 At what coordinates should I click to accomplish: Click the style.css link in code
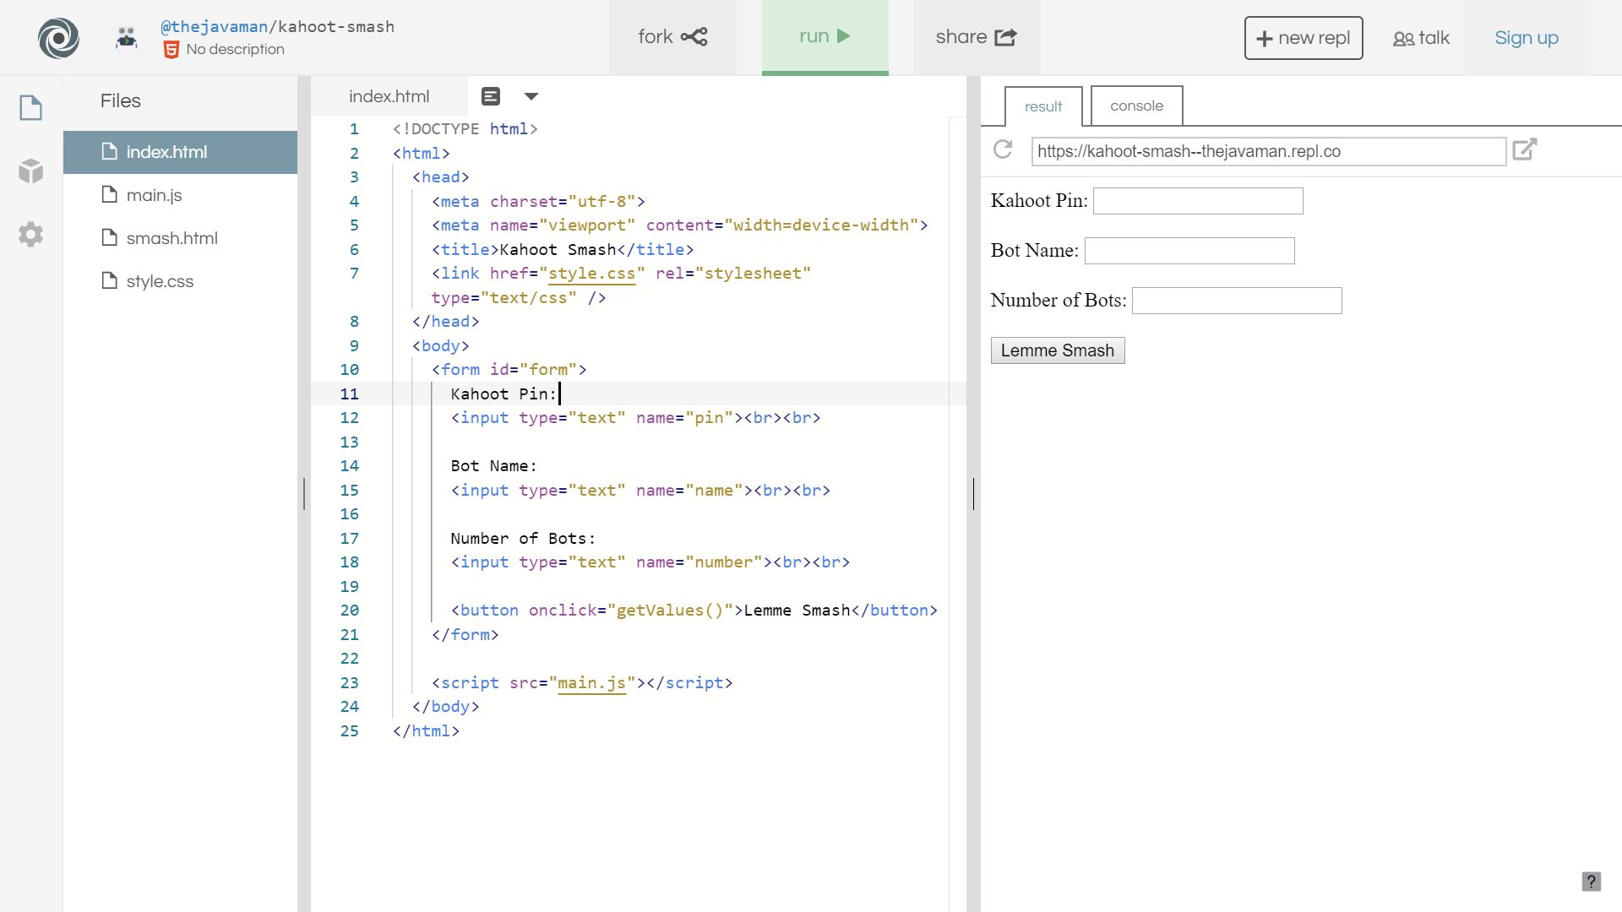[x=591, y=274]
